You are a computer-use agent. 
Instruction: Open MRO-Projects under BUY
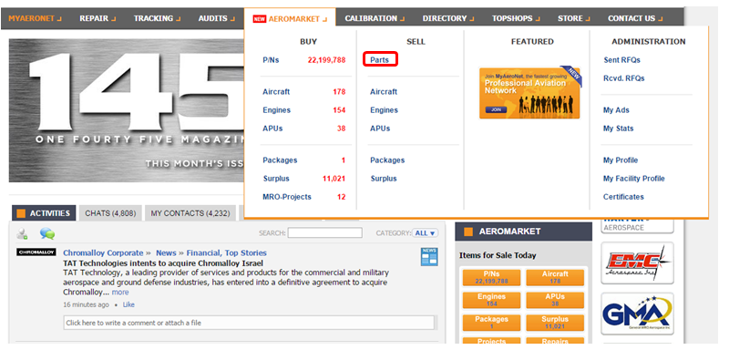[x=287, y=197]
